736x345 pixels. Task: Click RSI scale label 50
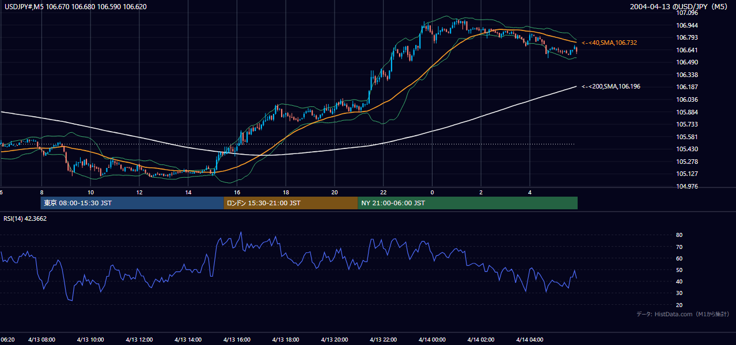[x=679, y=270]
